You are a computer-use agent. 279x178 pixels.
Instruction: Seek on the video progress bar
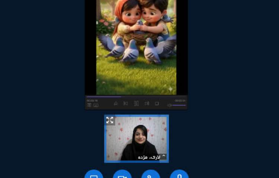(x=136, y=97)
